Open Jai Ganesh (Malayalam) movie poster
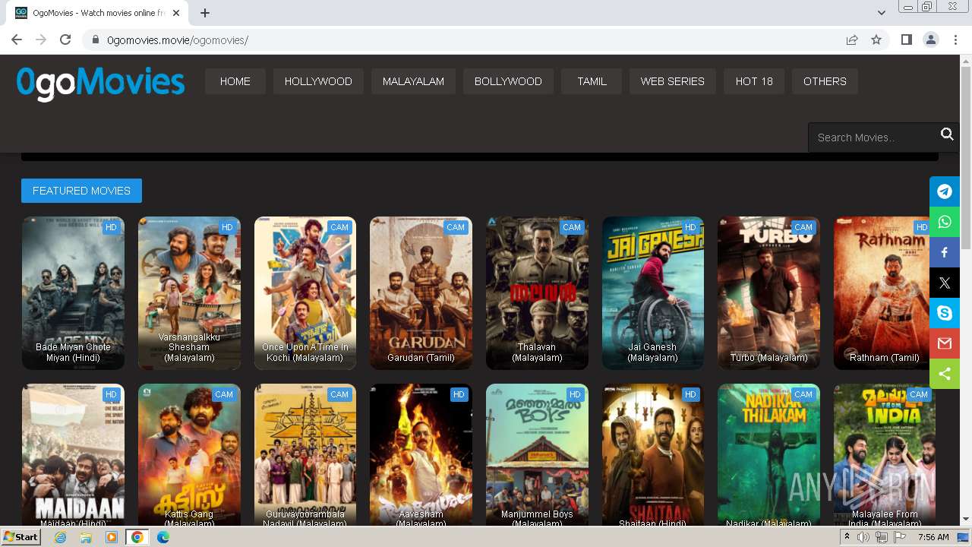The image size is (972, 547). pos(653,293)
